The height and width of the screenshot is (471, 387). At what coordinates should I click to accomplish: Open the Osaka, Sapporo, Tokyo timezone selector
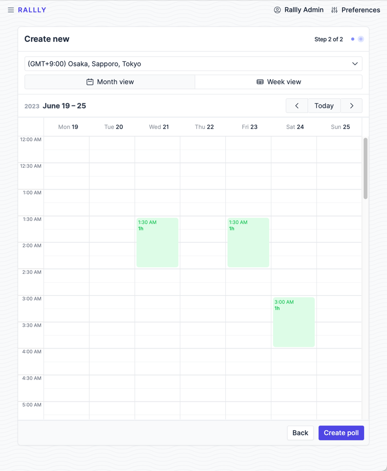click(193, 64)
